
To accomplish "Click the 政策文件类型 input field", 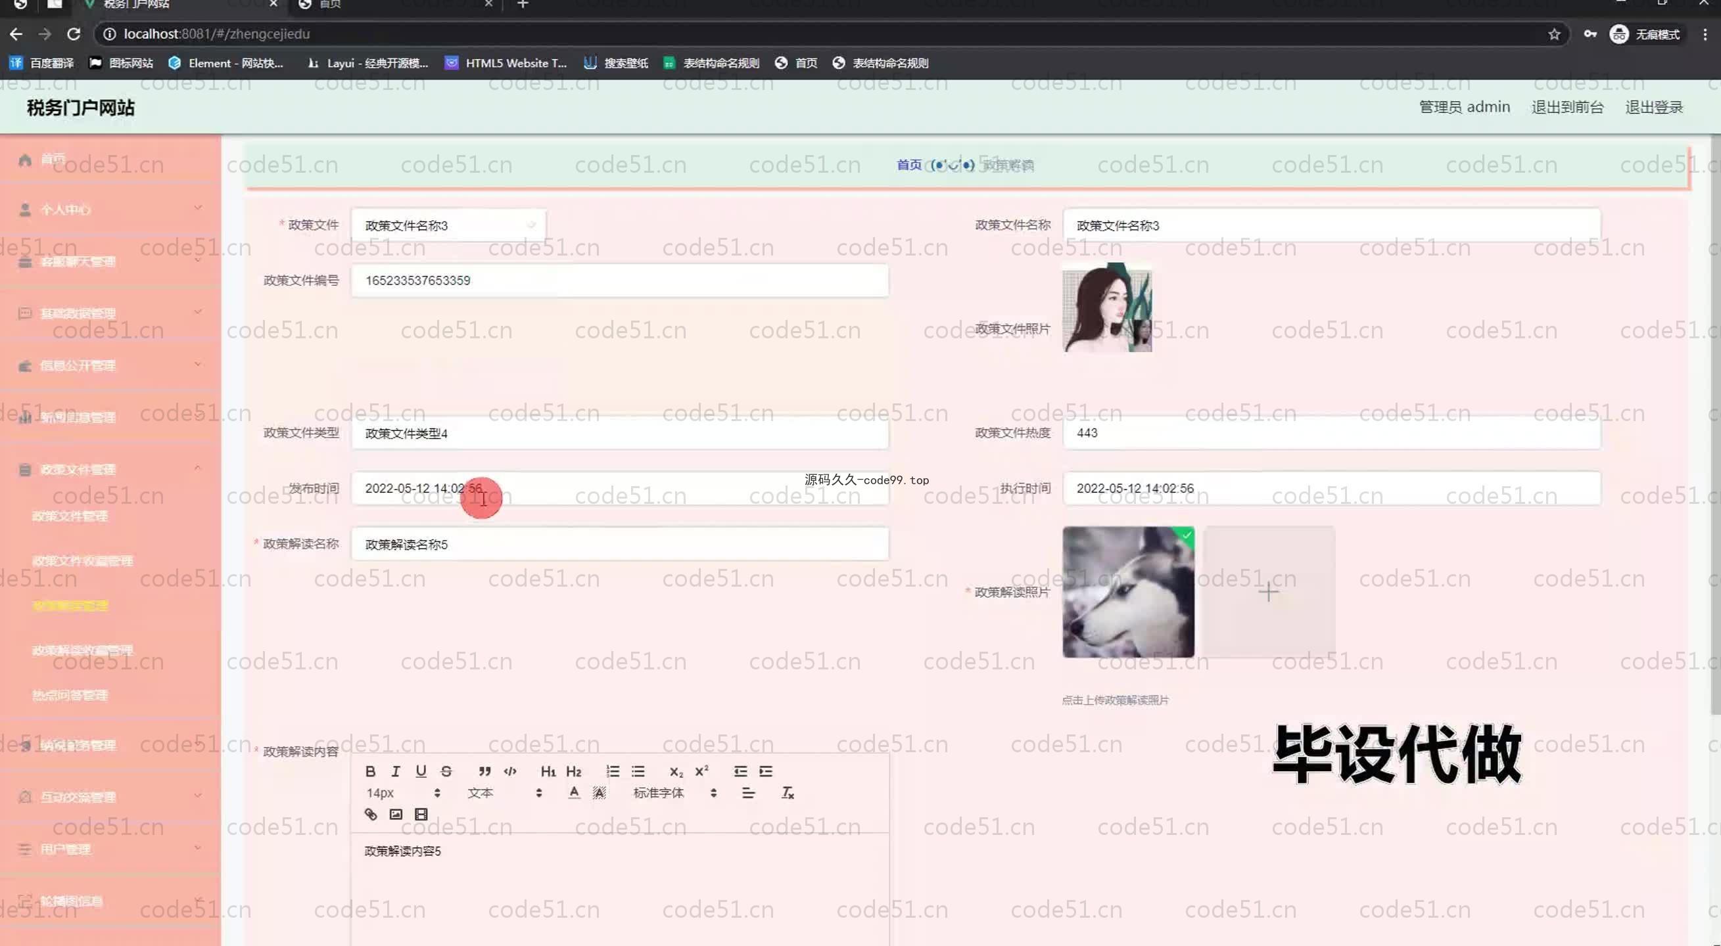I will pyautogui.click(x=619, y=434).
